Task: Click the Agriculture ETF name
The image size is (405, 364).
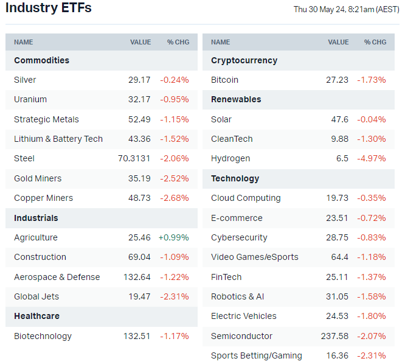Action: 36,237
